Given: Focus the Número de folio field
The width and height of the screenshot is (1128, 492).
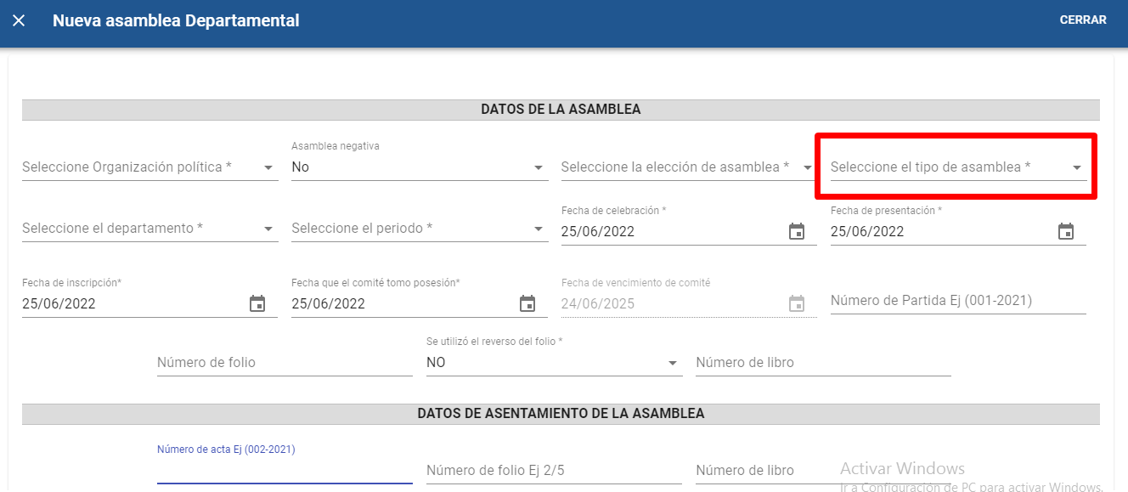Looking at the screenshot, I should [x=284, y=363].
